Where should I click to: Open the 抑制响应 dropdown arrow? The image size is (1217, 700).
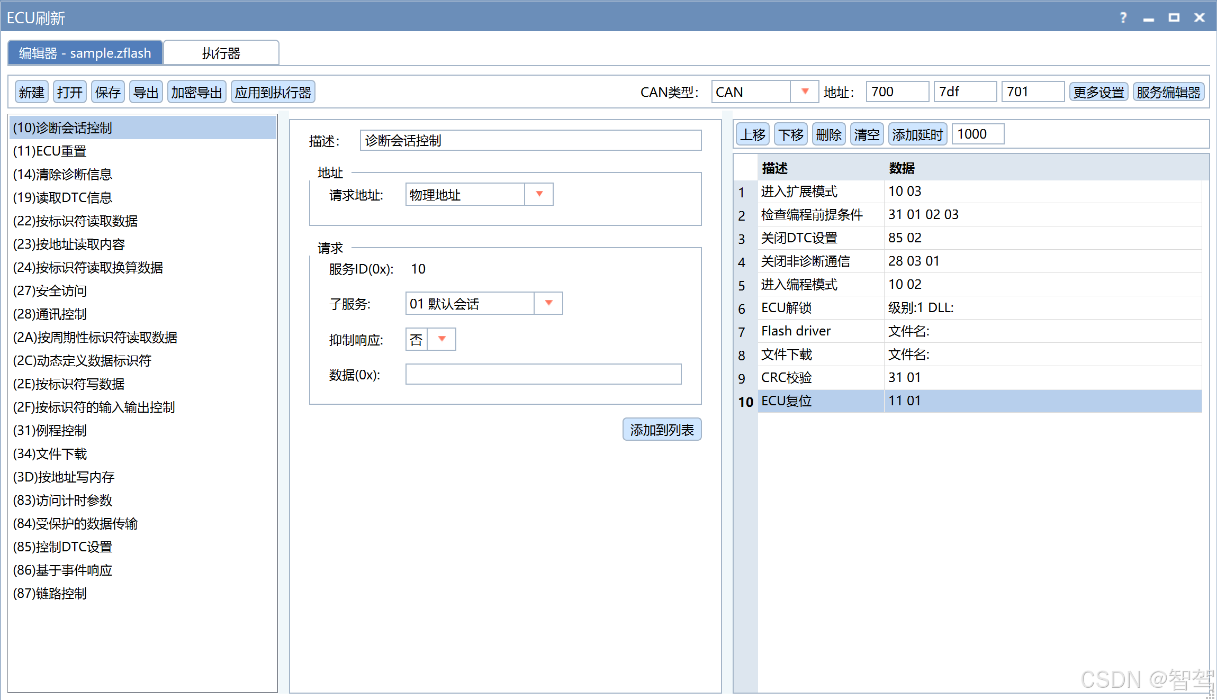click(441, 339)
